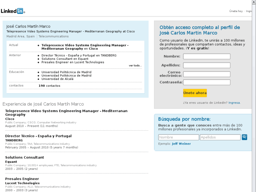Click the scrollbar up arrow

tap(254, 2)
